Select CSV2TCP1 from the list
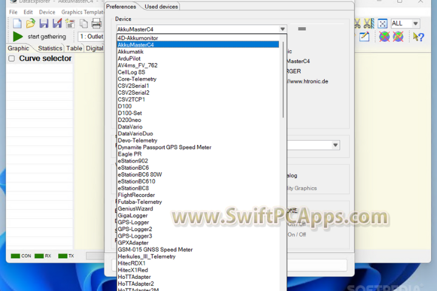 198,99
